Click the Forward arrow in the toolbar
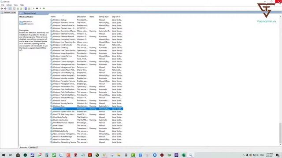 pos(5,8)
